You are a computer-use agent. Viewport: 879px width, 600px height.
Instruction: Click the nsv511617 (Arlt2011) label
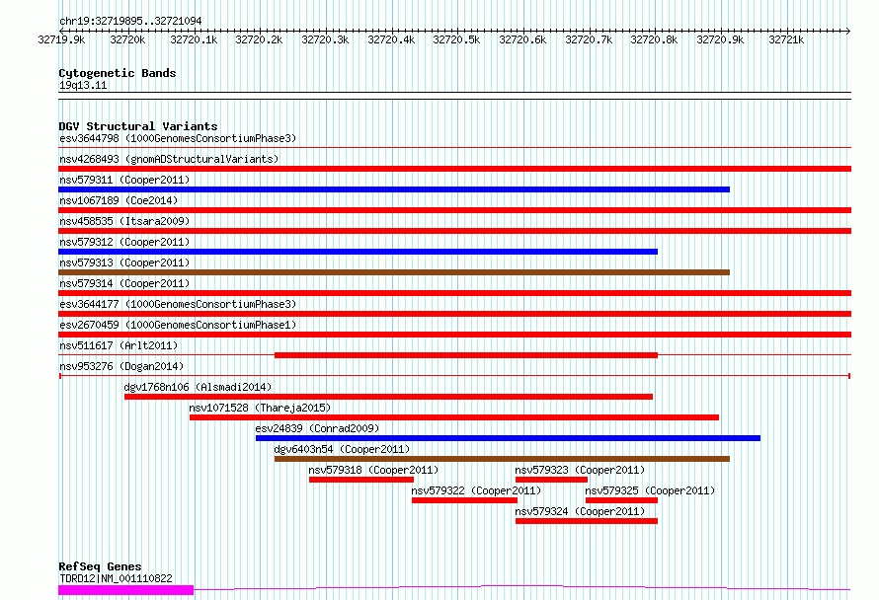(119, 345)
